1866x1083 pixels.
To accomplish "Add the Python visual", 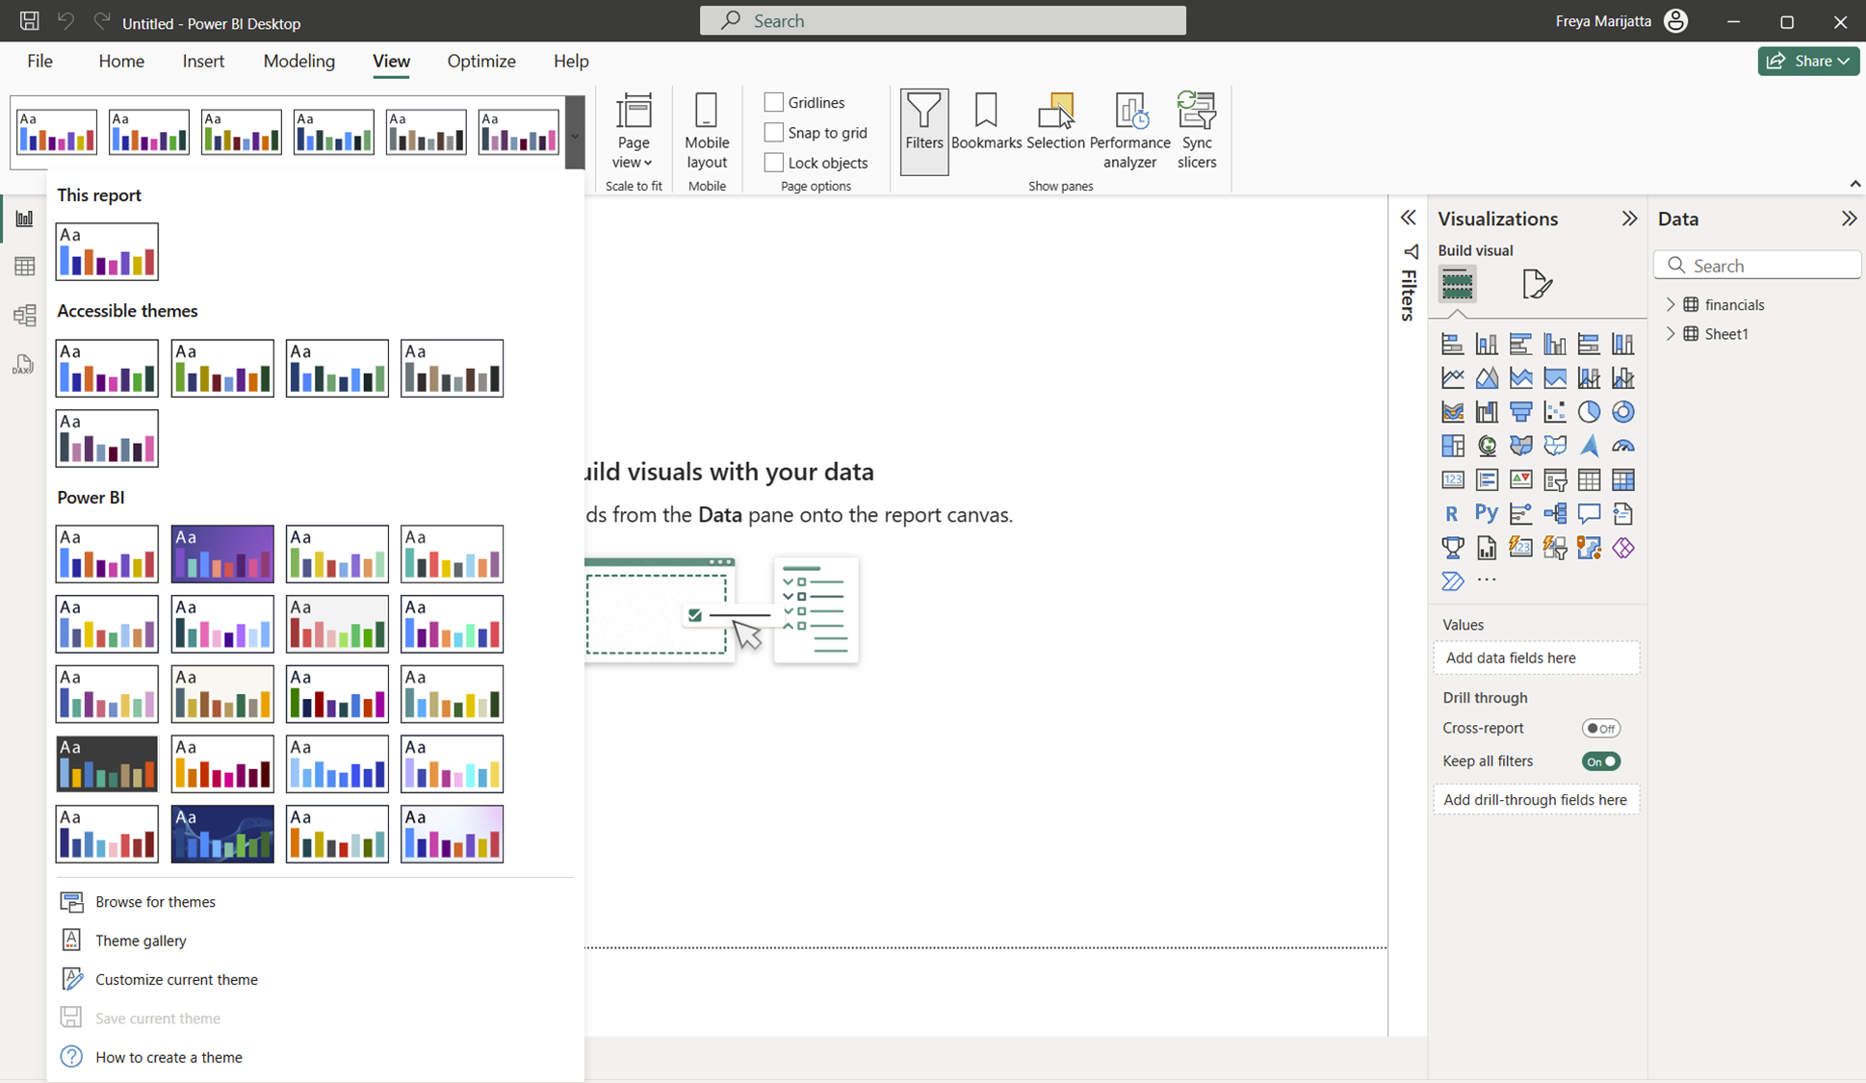I will pyautogui.click(x=1488, y=514).
